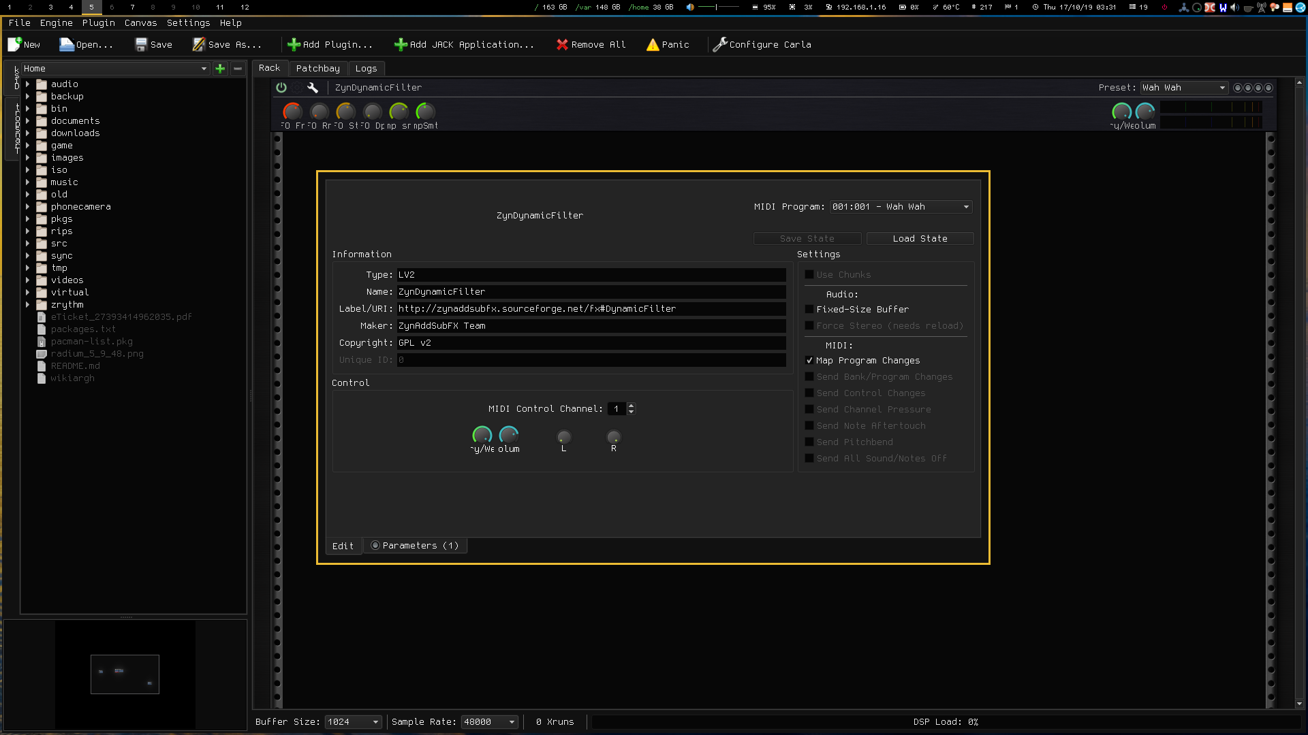Click the Add Plugin toolbar icon

point(294,45)
